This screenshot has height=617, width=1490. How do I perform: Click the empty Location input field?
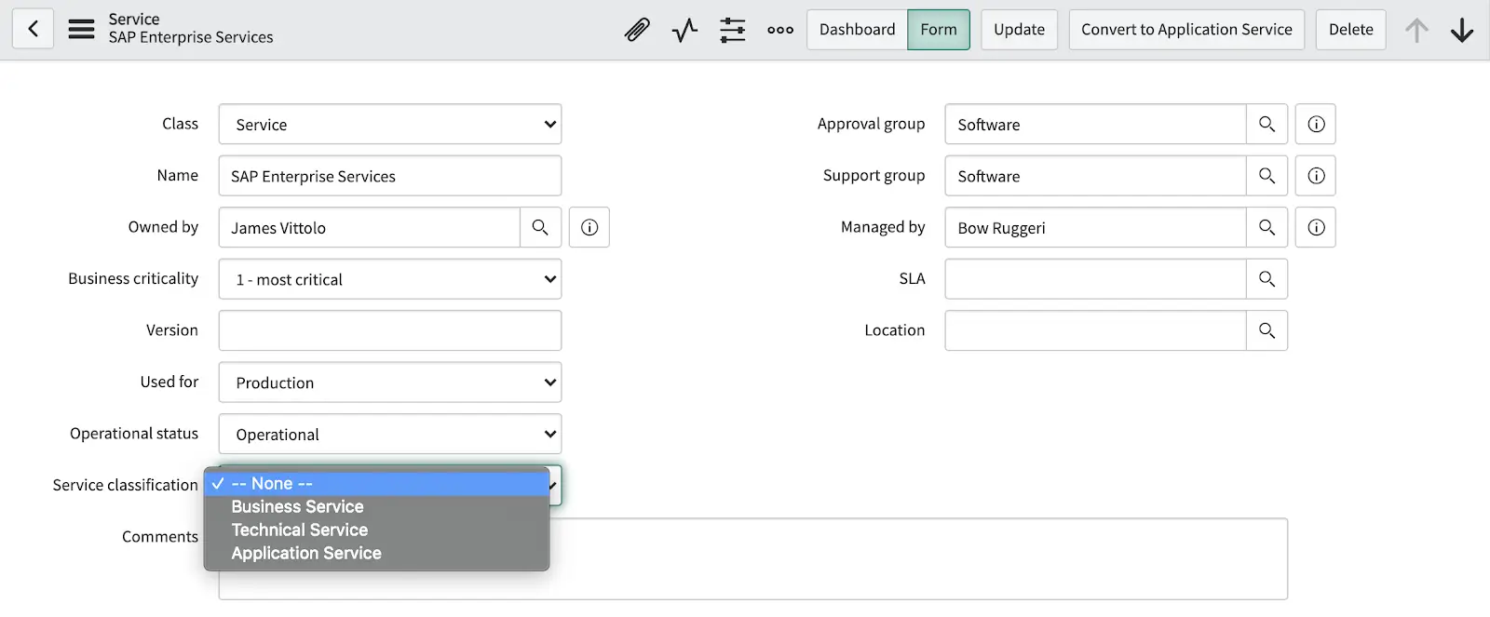1096,330
